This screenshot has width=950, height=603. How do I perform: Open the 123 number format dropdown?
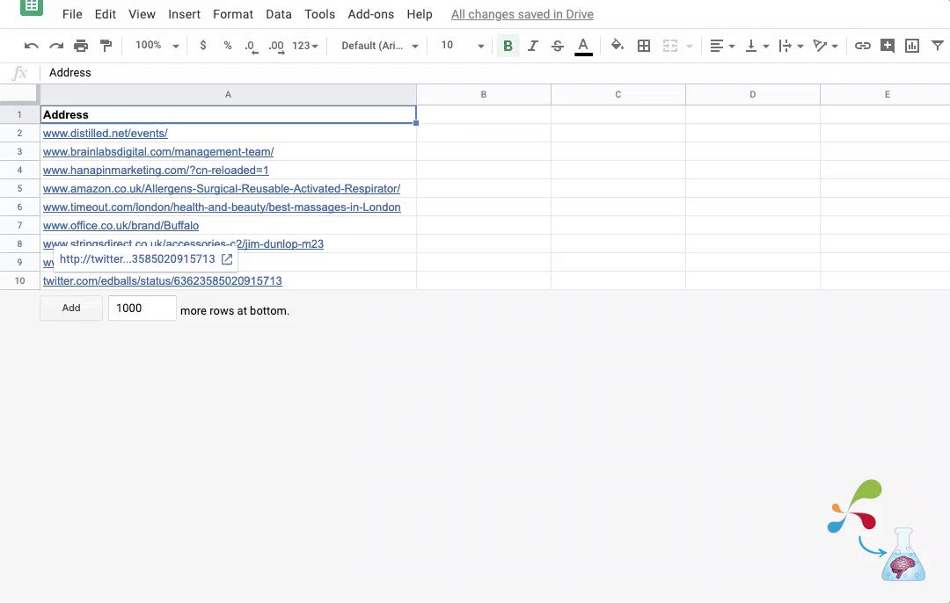coord(304,46)
